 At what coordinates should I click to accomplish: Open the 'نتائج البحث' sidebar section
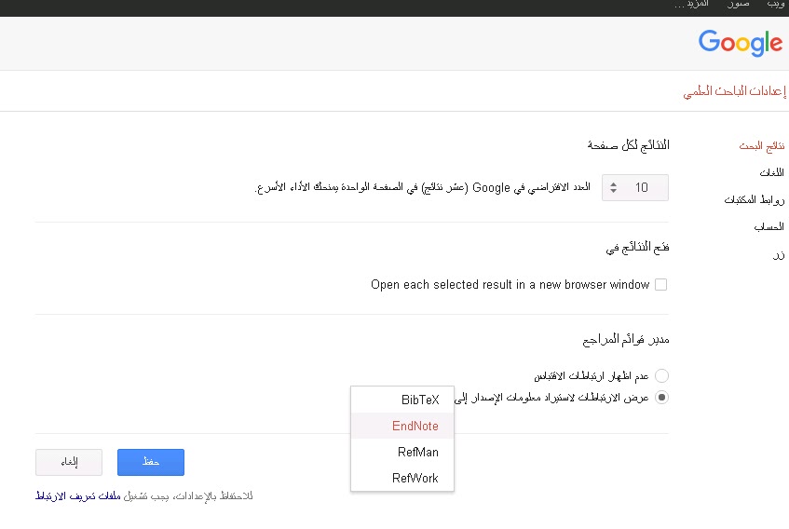click(x=761, y=146)
